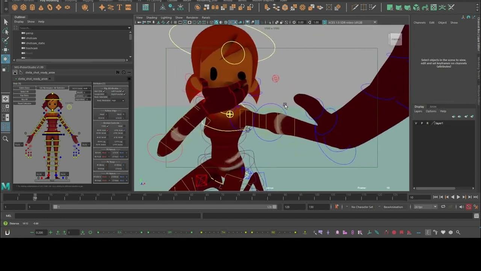Viewport: 481px width, 271px height.
Task: Click the single-perspective layout icon
Action: point(6,99)
